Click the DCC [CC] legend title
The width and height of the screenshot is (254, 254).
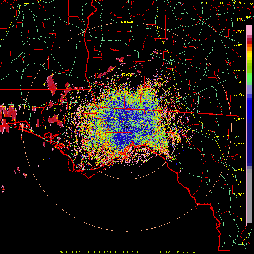[244, 18]
